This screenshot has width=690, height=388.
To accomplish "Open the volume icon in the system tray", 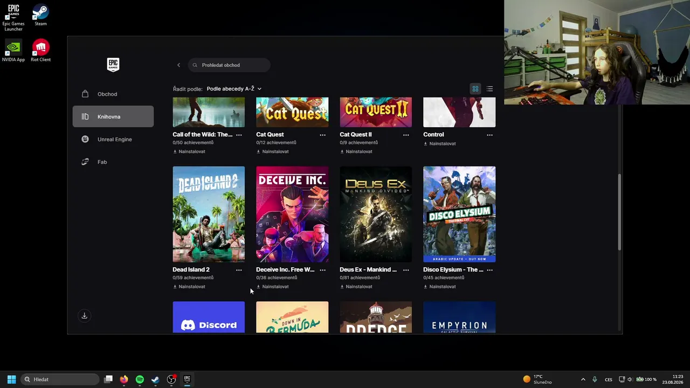I will [630, 379].
